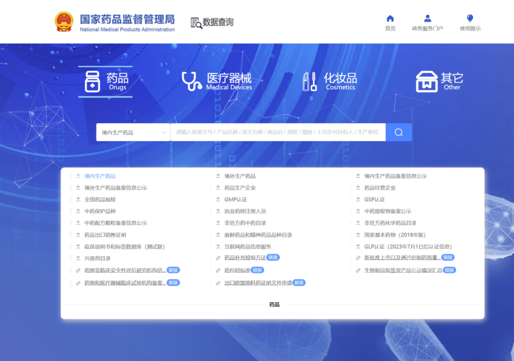Open 中药提取物备案公示
The width and height of the screenshot is (514, 361).
point(388,211)
